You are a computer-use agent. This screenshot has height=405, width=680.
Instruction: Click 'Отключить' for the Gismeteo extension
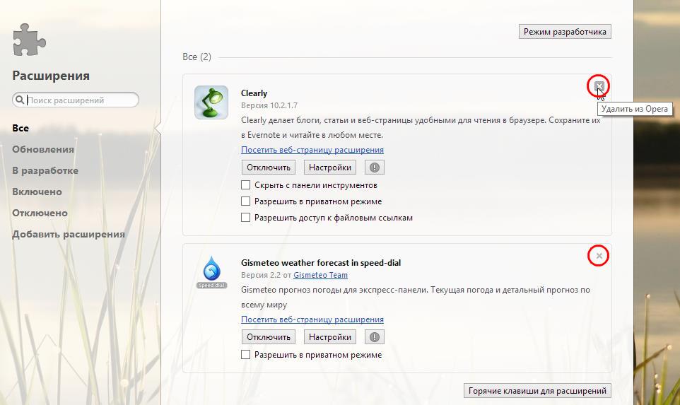269,337
